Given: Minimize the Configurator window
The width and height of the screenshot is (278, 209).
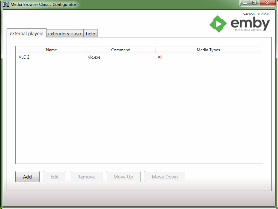Looking at the screenshot, I should click(x=245, y=3).
